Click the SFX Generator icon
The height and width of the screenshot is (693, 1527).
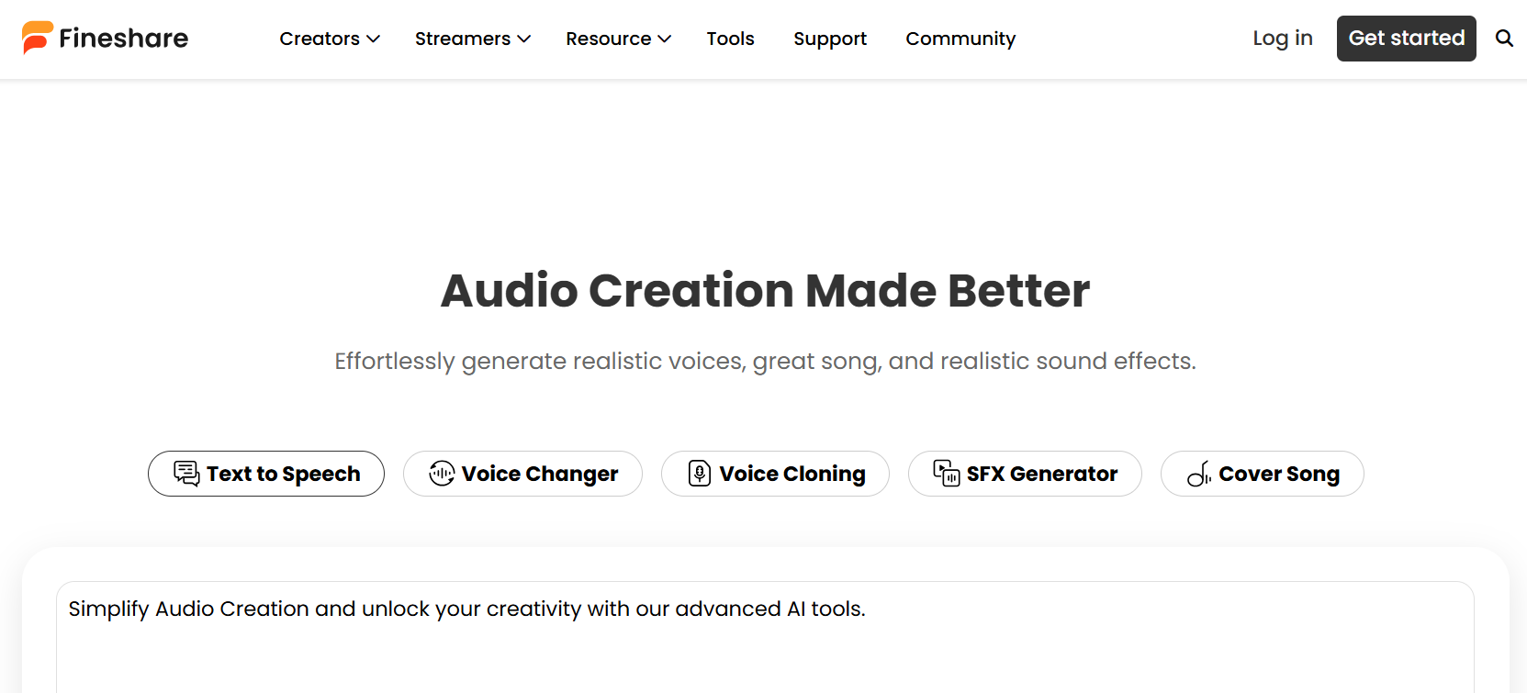point(947,474)
